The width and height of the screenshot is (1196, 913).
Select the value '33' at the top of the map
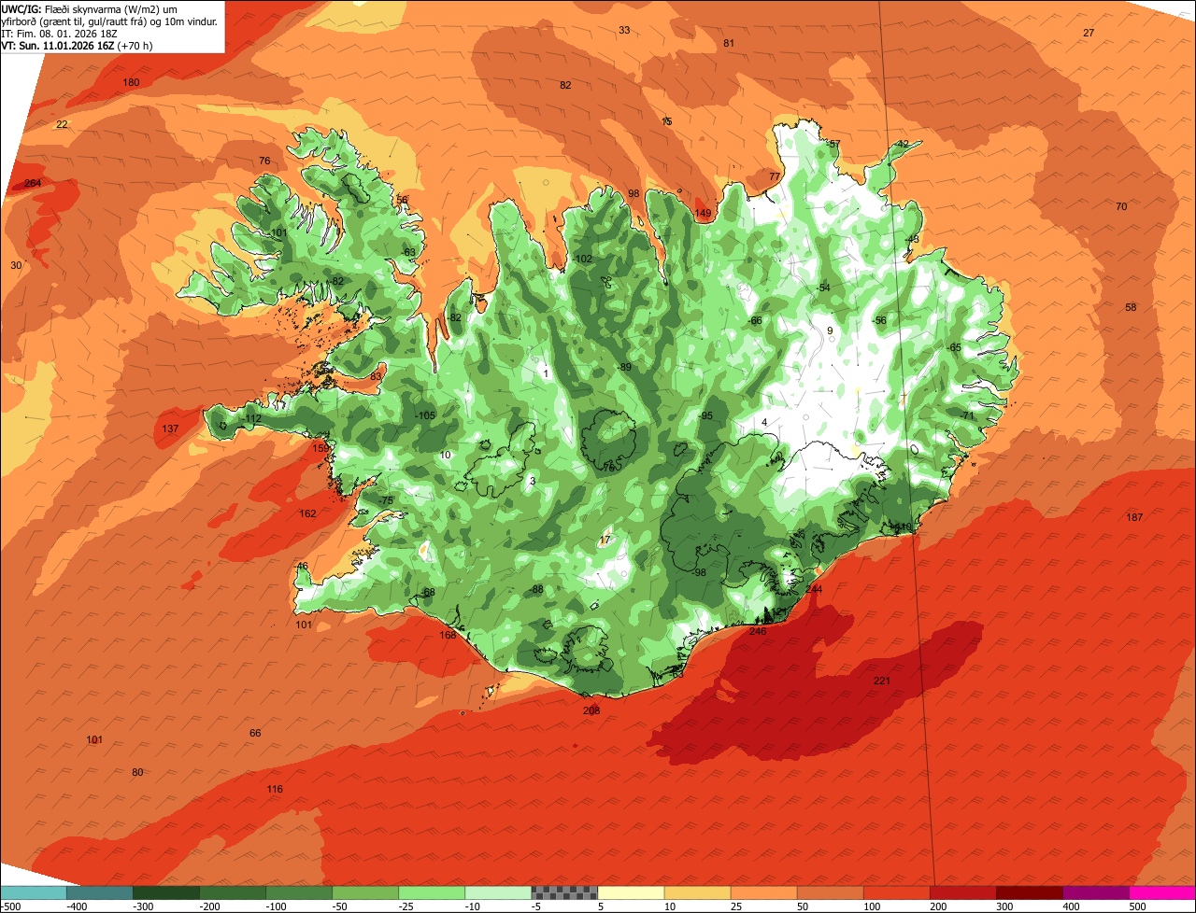tap(624, 31)
